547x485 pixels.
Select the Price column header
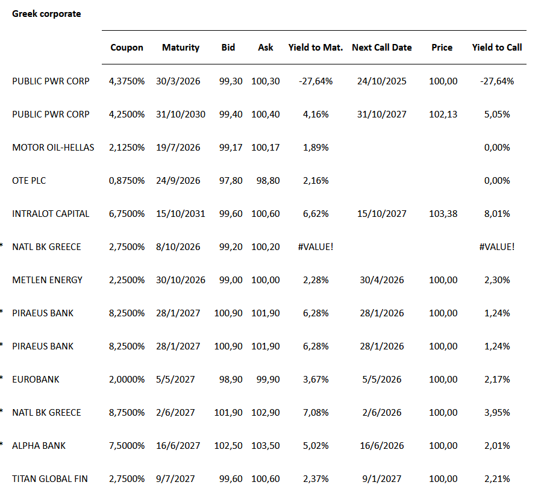coord(442,48)
